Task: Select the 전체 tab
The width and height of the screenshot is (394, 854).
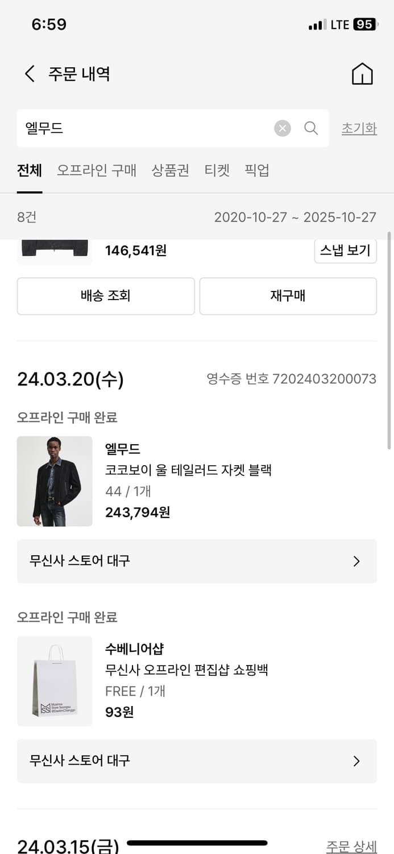Action: [30, 170]
